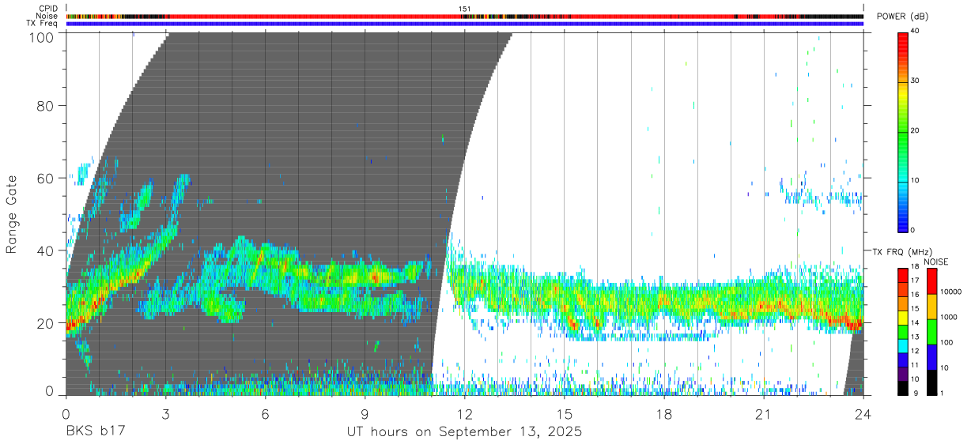
Task: Click the red top segment of noise colorbar
Action: pos(931,281)
